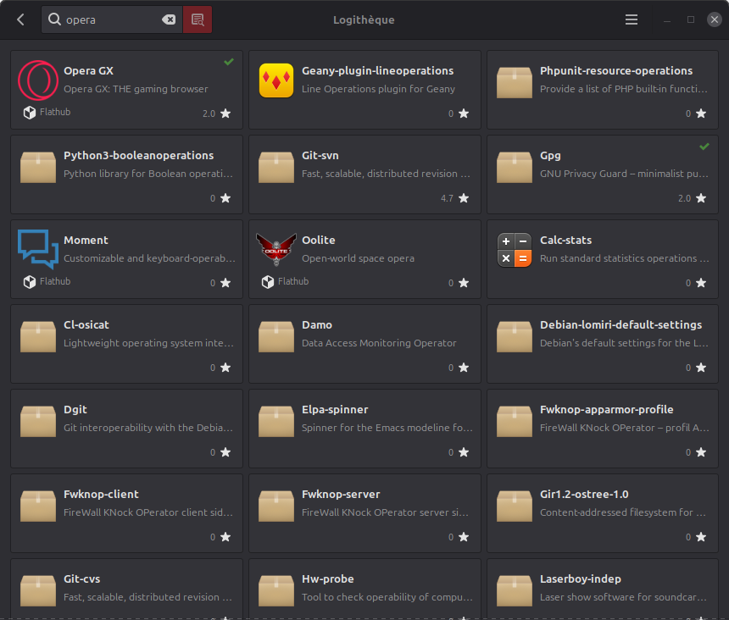
Task: Click the Gir1.2-ostree-1.0 package icon
Action: [515, 507]
